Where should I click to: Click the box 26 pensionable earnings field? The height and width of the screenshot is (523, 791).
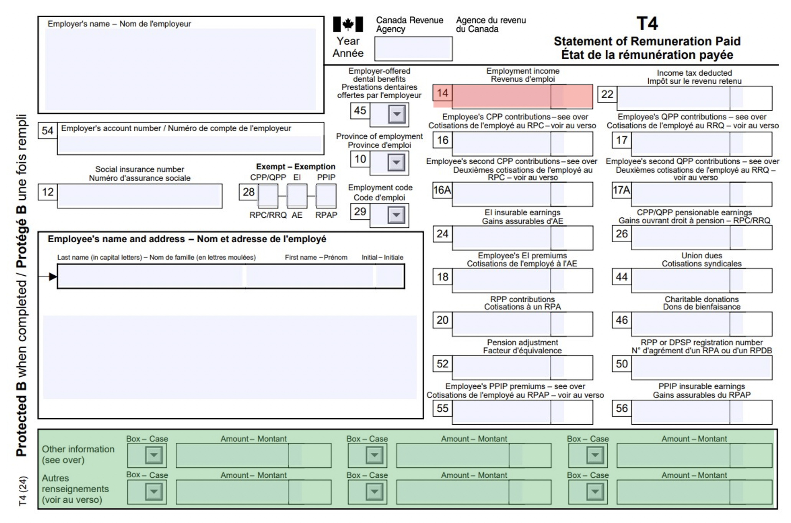(x=702, y=238)
